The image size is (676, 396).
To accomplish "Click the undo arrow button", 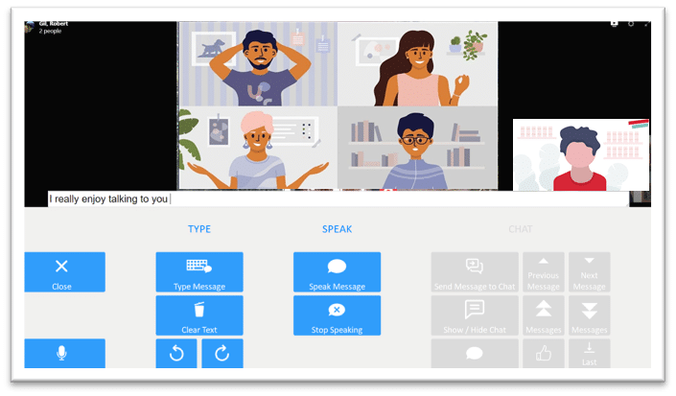I will click(x=176, y=353).
